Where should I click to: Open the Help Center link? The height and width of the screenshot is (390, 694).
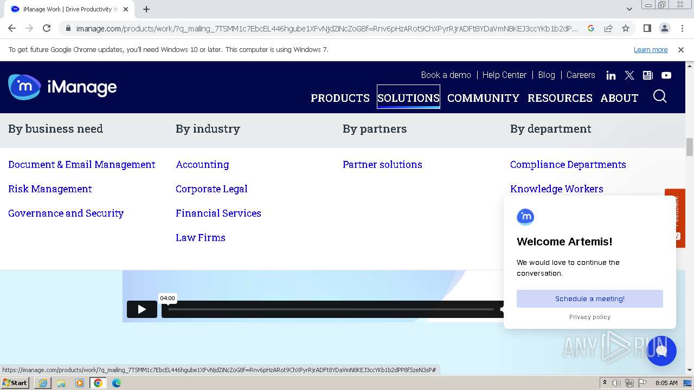click(x=504, y=75)
